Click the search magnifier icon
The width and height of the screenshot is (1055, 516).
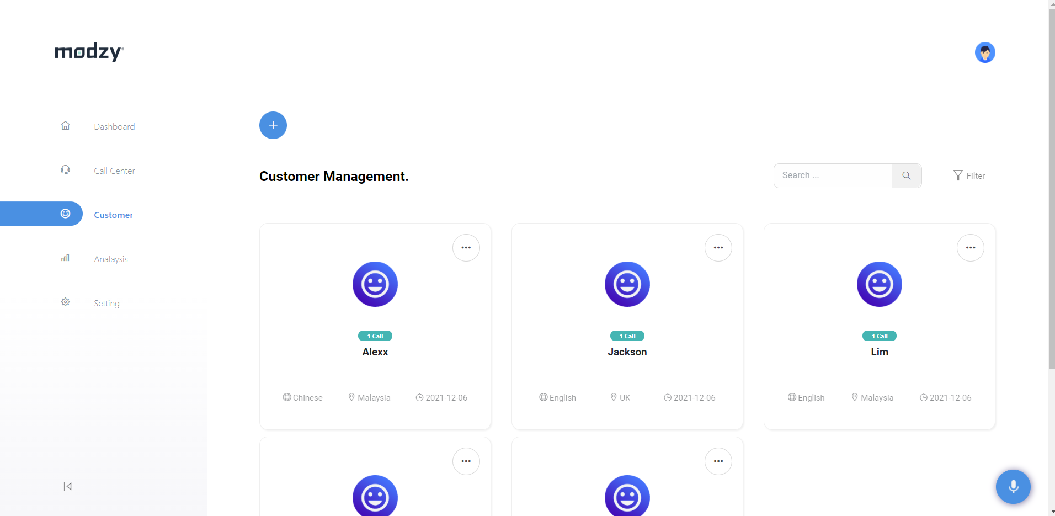tap(907, 175)
